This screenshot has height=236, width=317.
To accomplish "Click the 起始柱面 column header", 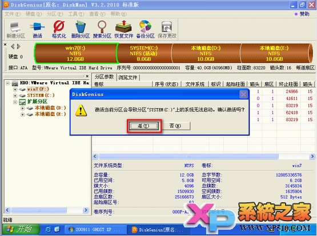I will point(235,84).
